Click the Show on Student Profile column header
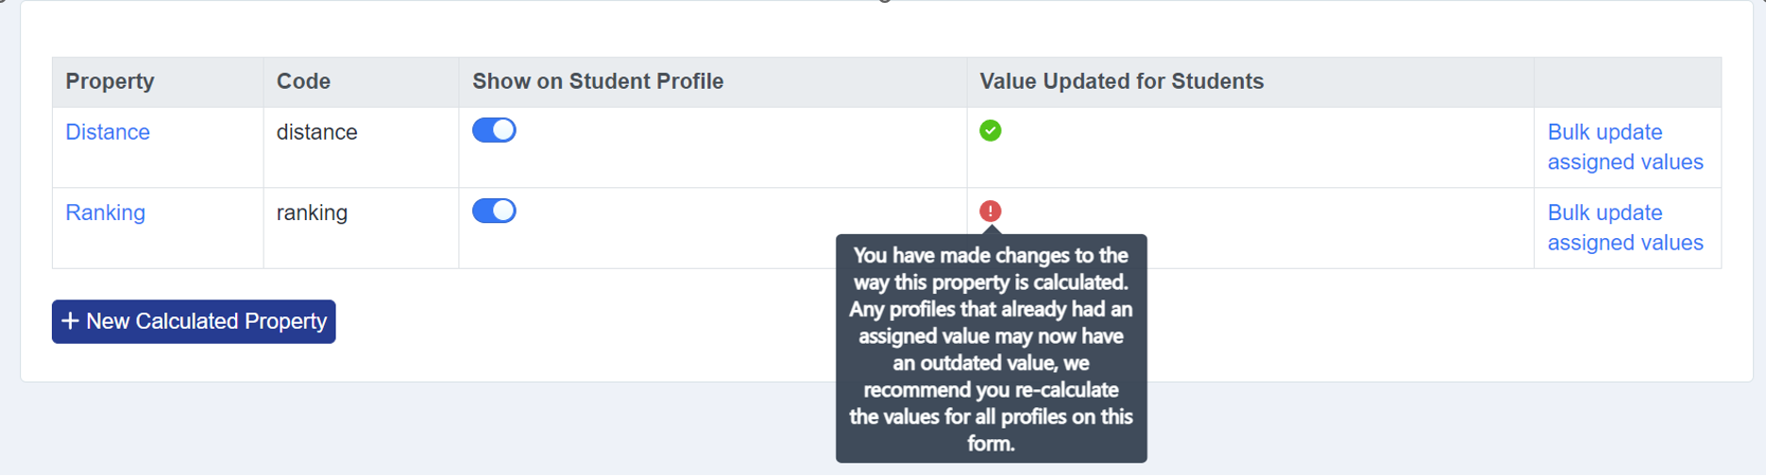This screenshot has width=1766, height=476. (598, 81)
